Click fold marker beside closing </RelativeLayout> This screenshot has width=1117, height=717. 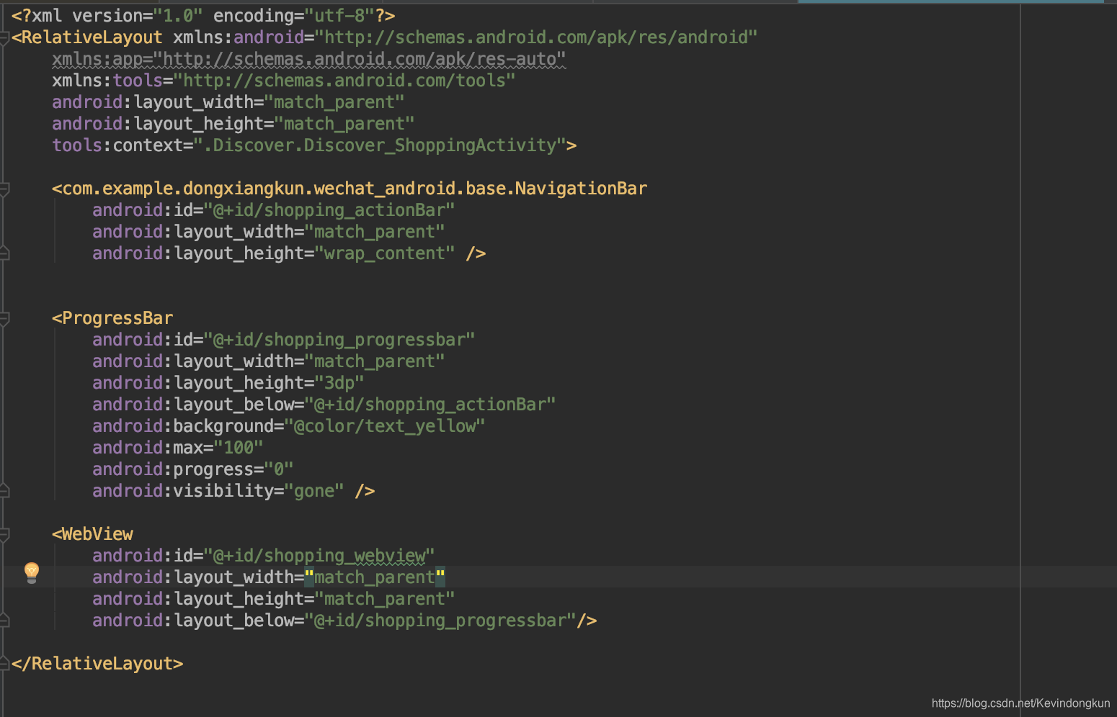pos(4,664)
